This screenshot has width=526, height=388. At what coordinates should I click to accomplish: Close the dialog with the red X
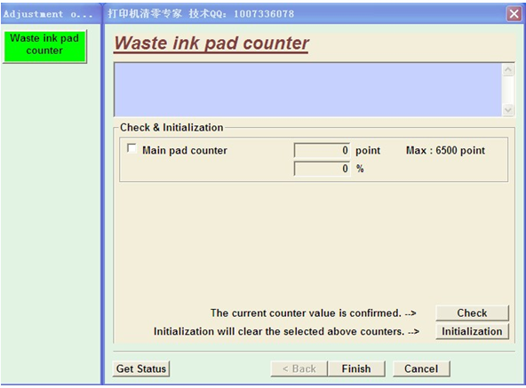pos(514,13)
